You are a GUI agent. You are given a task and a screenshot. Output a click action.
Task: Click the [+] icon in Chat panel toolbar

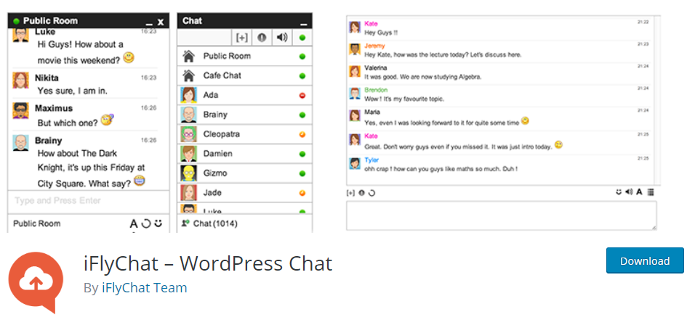tap(241, 38)
